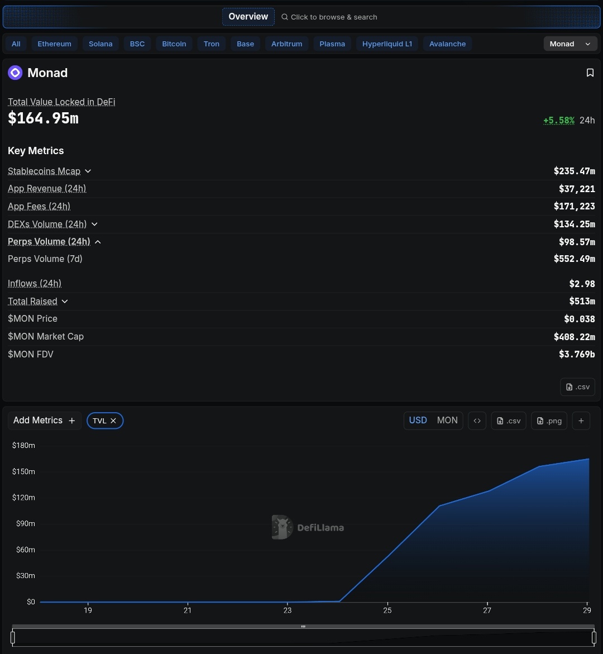603x654 pixels.
Task: Click the range slider top drag grip
Action: [x=303, y=627]
